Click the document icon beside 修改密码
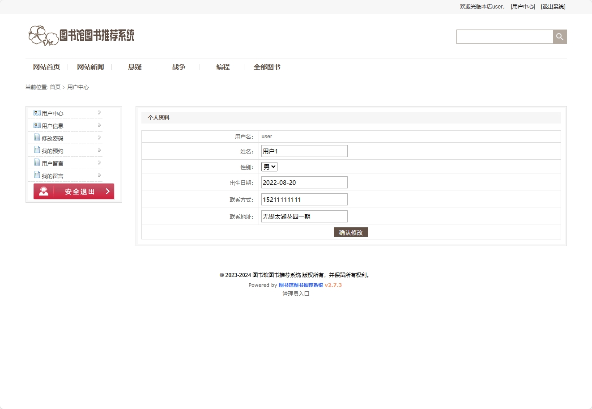The image size is (592, 409). click(37, 137)
